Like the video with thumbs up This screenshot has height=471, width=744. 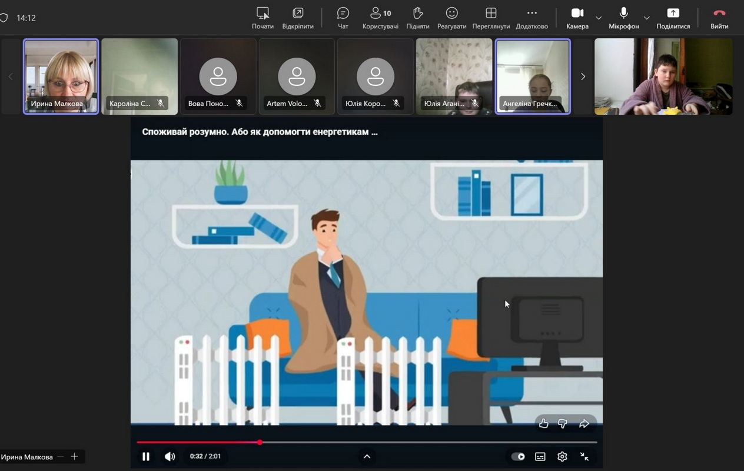544,424
